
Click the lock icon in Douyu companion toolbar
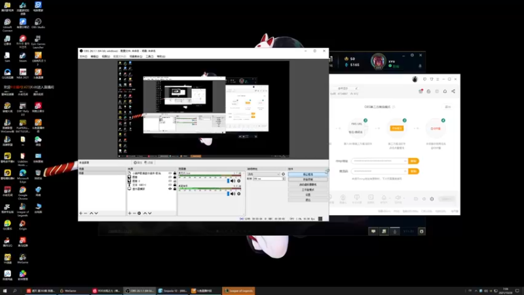(429, 91)
